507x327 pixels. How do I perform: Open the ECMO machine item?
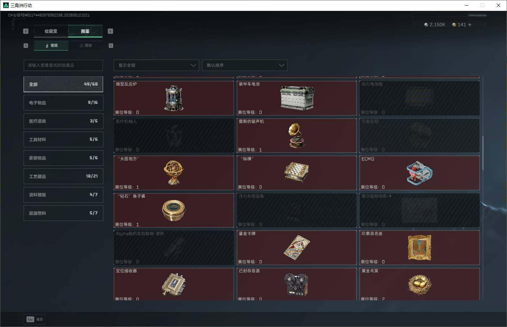tap(419, 173)
